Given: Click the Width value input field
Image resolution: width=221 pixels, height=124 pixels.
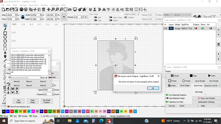Looking at the screenshot, I should pos(35,15).
